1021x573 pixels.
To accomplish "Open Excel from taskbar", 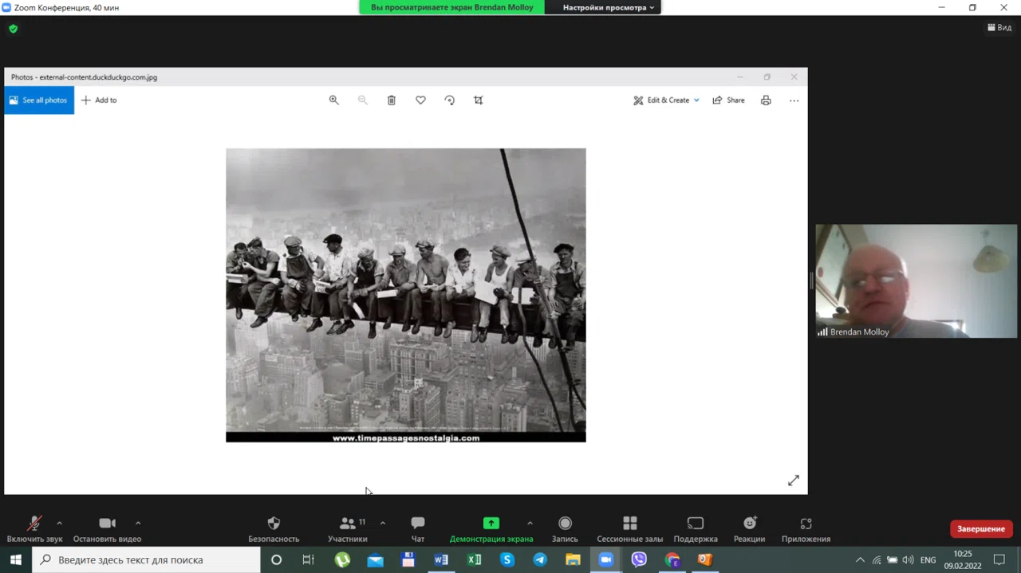I will click(474, 559).
